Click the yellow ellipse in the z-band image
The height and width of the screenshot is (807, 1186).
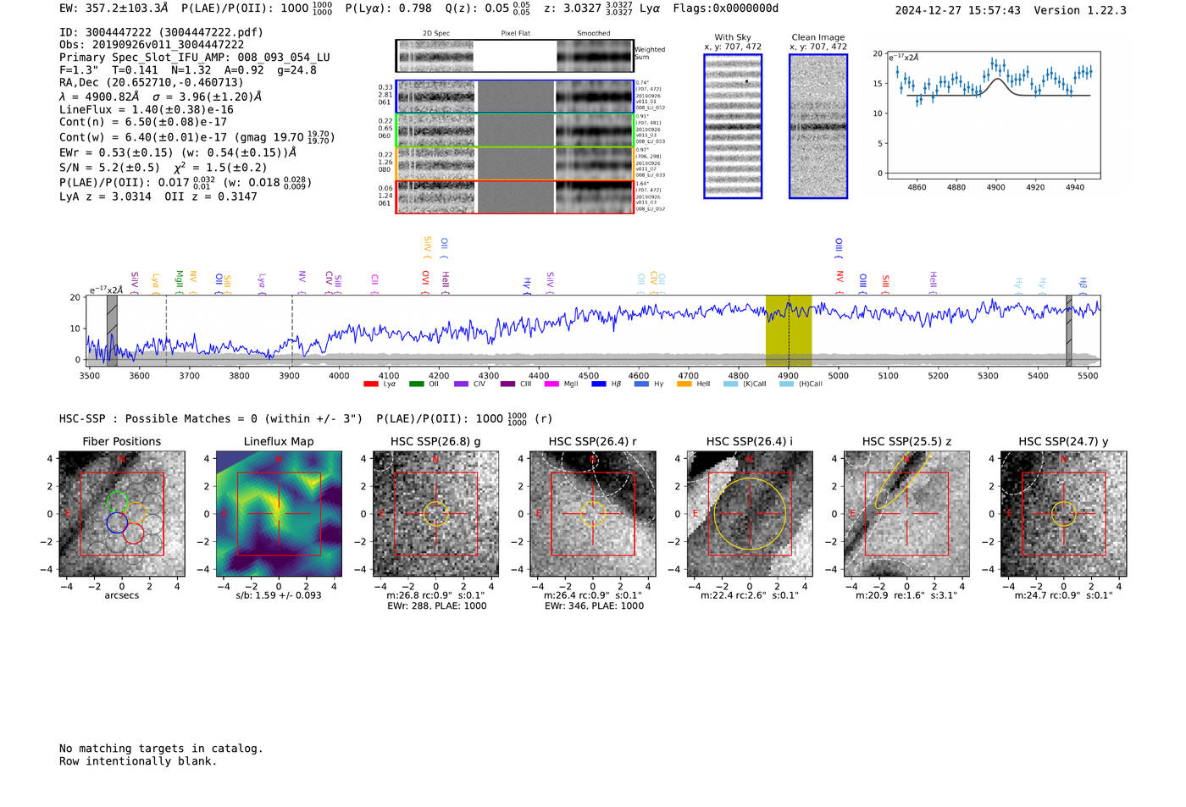click(904, 478)
